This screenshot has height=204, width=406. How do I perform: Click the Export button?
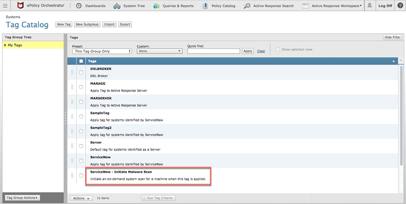coord(125,24)
